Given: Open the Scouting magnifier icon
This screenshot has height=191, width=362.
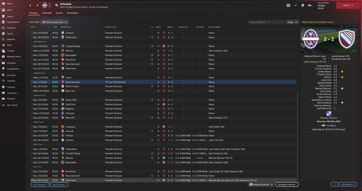Looking at the screenshot, I should pyautogui.click(x=3, y=75).
